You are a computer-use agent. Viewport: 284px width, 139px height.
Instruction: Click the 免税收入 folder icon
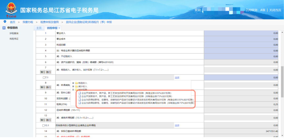point(77,83)
